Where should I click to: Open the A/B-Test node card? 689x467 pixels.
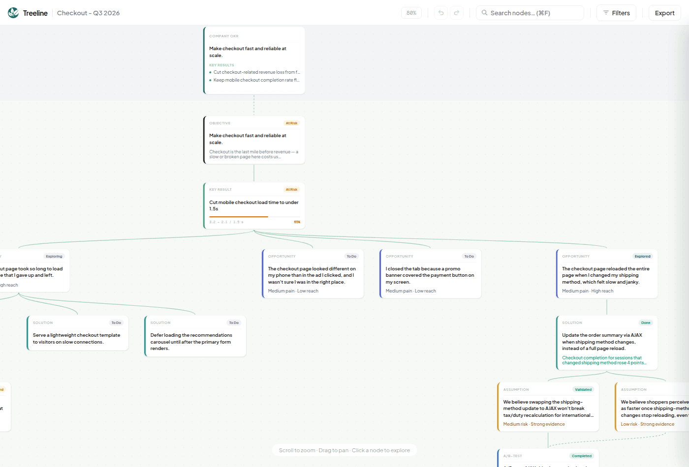pyautogui.click(x=548, y=458)
